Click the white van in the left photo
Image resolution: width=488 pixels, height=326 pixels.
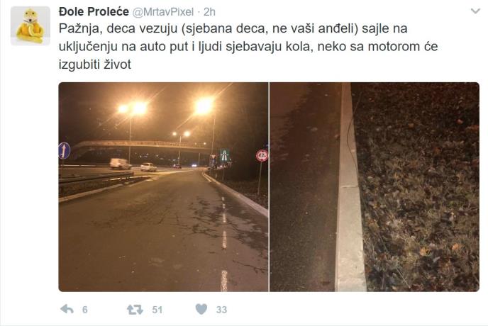point(120,164)
